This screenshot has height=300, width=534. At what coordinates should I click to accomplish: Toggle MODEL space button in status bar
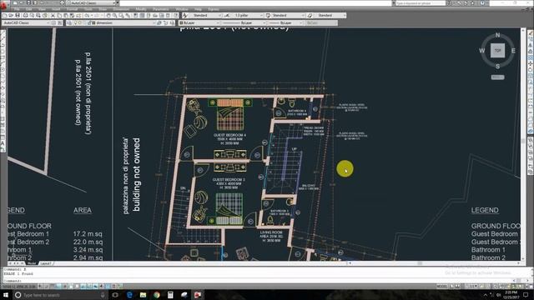[442, 287]
